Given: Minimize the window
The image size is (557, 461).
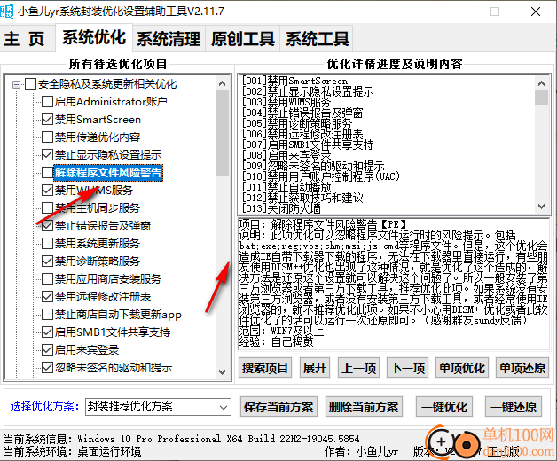Looking at the screenshot, I should point(455,12).
